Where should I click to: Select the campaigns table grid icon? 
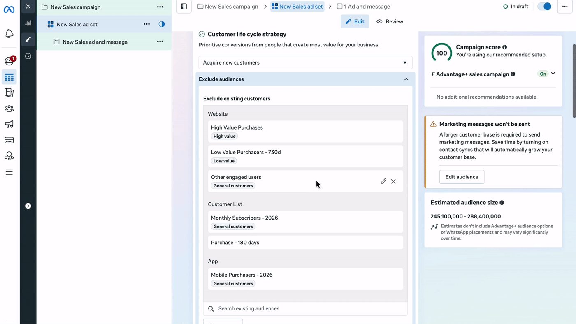pos(9,77)
